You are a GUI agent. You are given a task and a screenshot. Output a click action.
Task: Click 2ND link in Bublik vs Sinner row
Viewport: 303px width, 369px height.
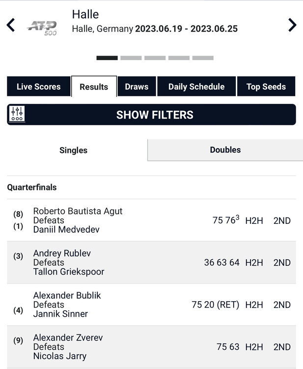pos(282,305)
